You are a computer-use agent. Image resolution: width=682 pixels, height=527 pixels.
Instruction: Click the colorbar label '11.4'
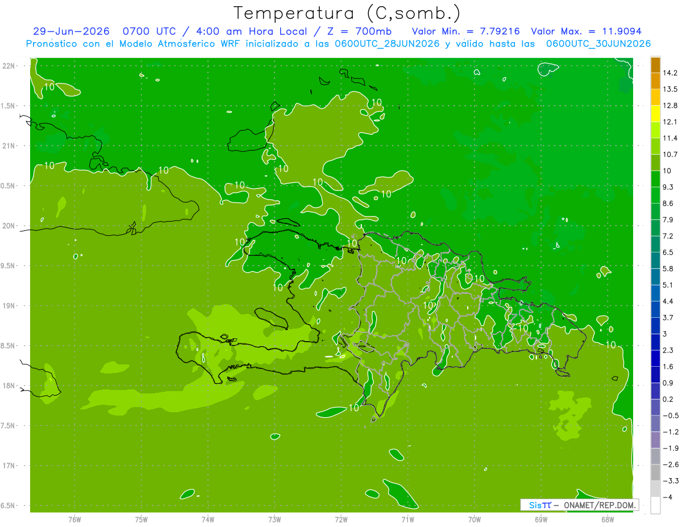(670, 138)
